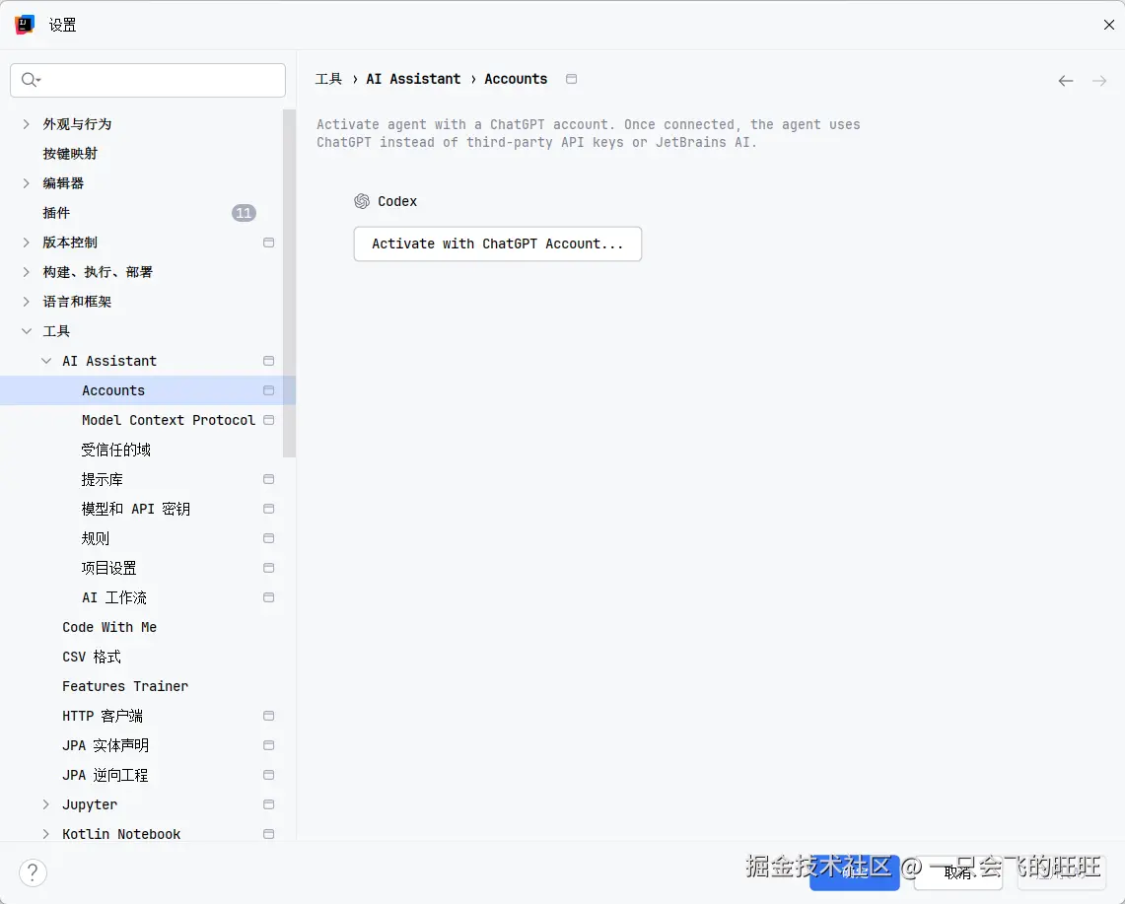Open help with the question mark icon

tap(33, 872)
